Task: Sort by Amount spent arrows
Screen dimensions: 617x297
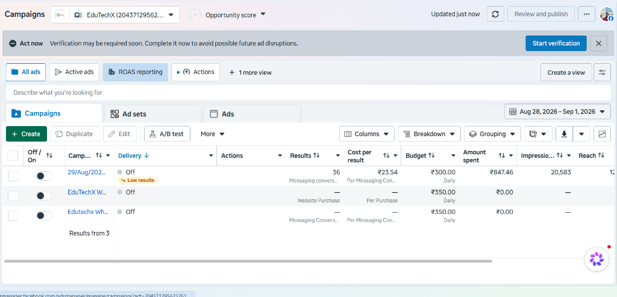Action: coord(502,156)
